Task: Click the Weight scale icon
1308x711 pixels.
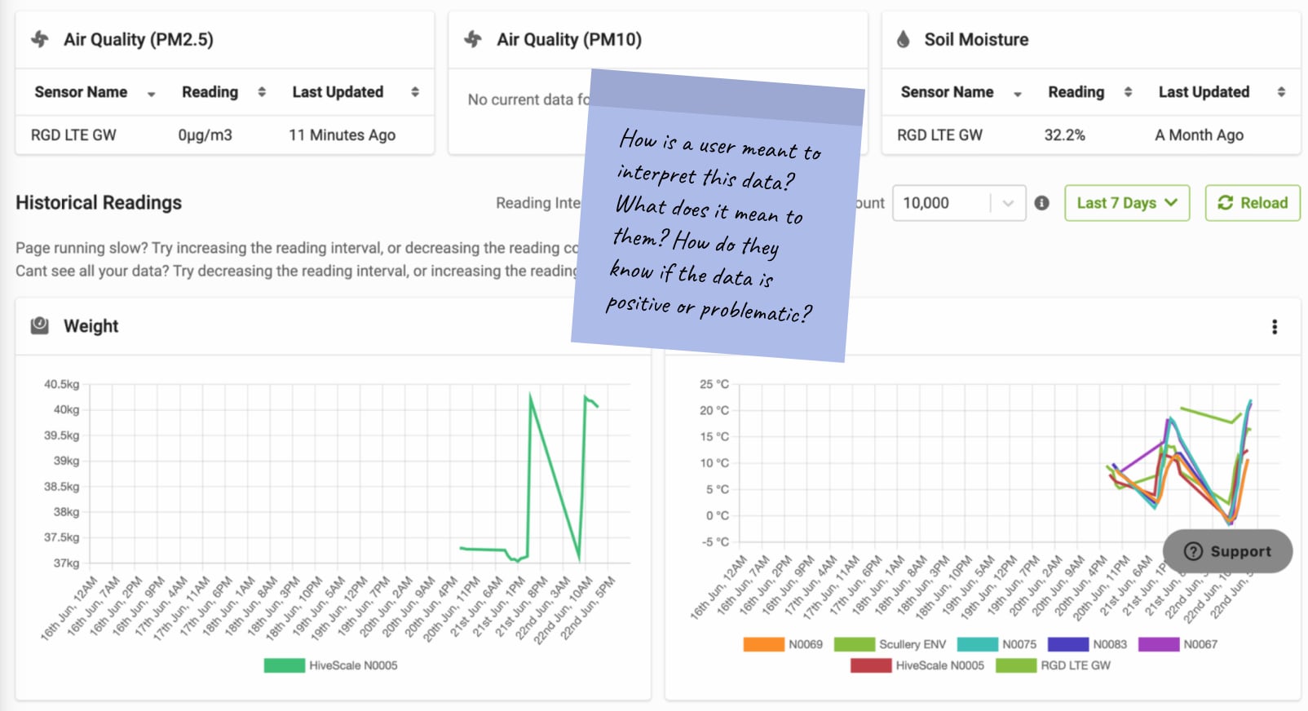Action: pos(40,326)
